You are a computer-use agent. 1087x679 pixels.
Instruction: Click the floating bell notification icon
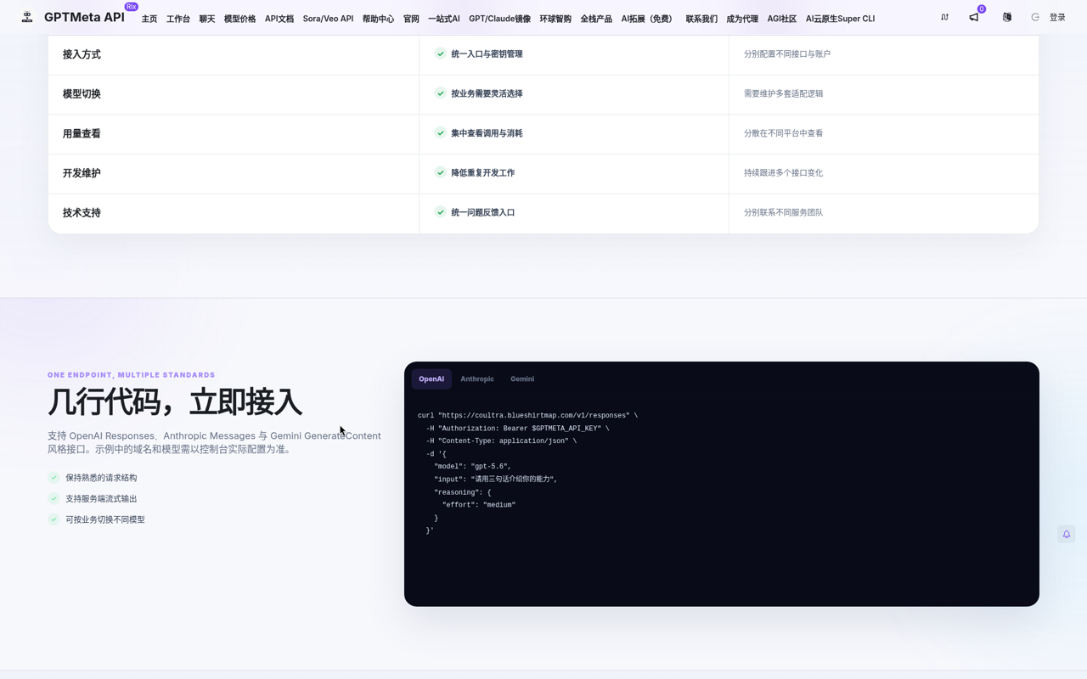pos(1067,534)
